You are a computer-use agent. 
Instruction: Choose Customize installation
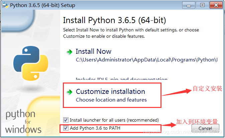pos(110,92)
